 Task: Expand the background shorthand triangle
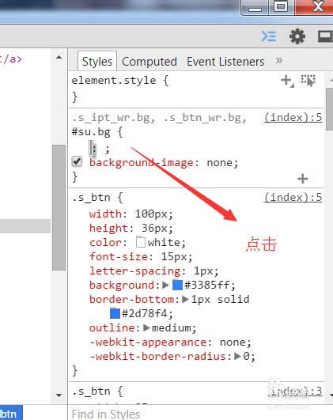(165, 285)
